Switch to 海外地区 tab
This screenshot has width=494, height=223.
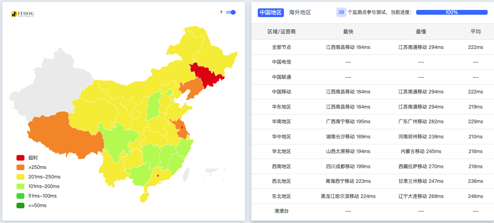tap(300, 12)
